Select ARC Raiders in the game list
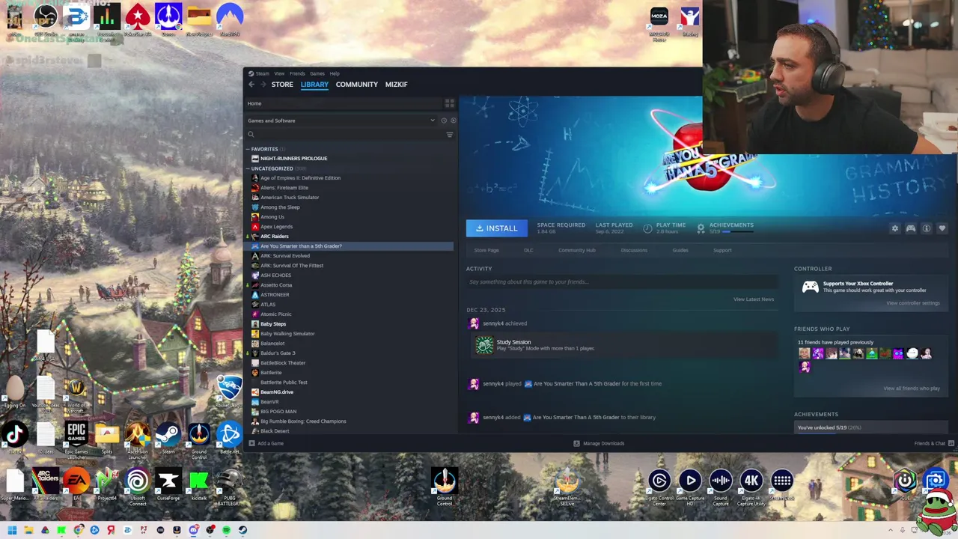This screenshot has height=539, width=958. 274,237
